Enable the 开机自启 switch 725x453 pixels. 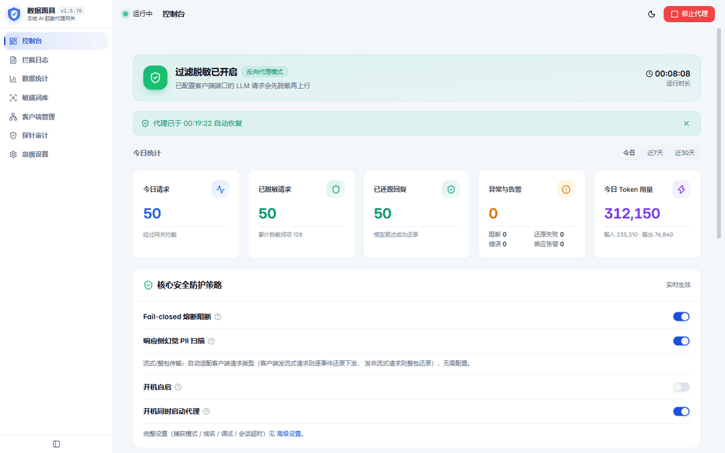(x=681, y=387)
